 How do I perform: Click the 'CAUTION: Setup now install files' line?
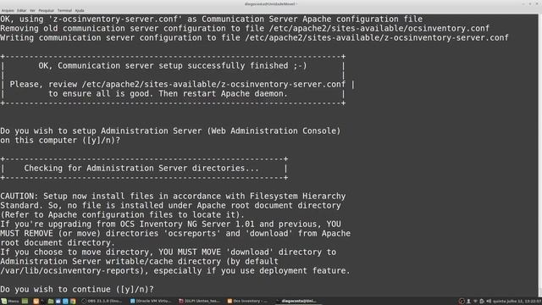coord(173,196)
